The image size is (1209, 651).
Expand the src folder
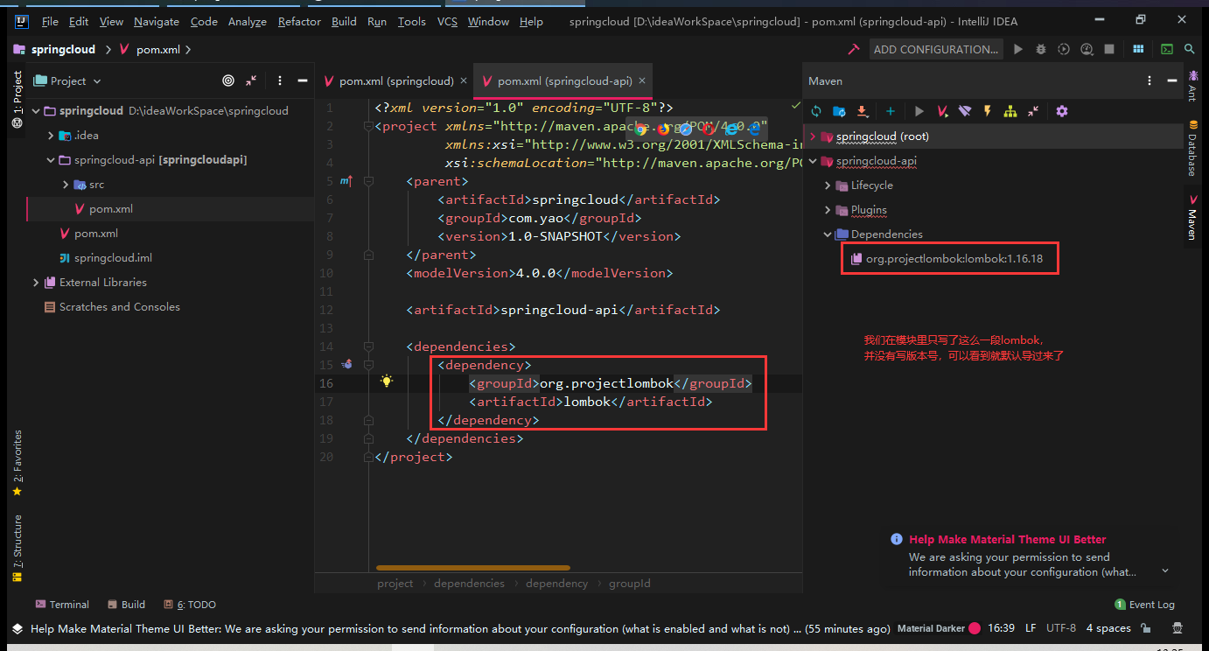[x=66, y=185]
